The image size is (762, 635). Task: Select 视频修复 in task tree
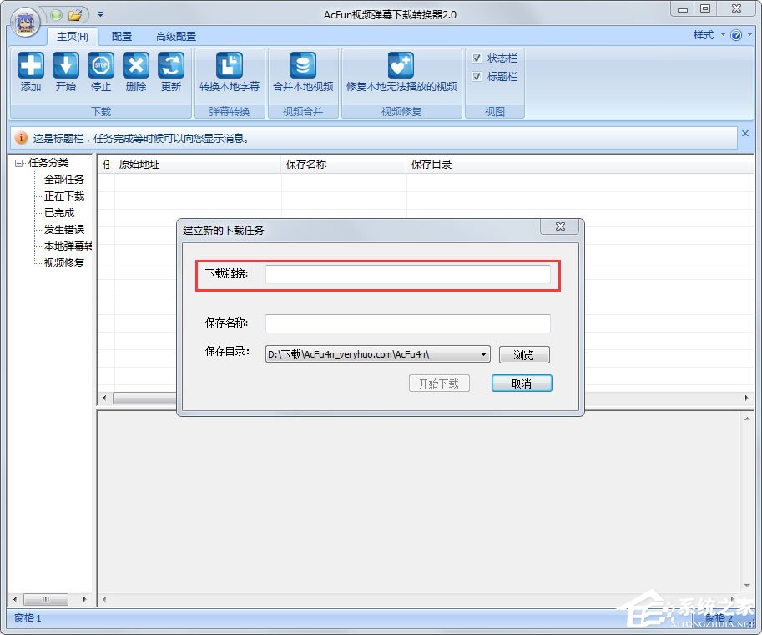point(64,262)
